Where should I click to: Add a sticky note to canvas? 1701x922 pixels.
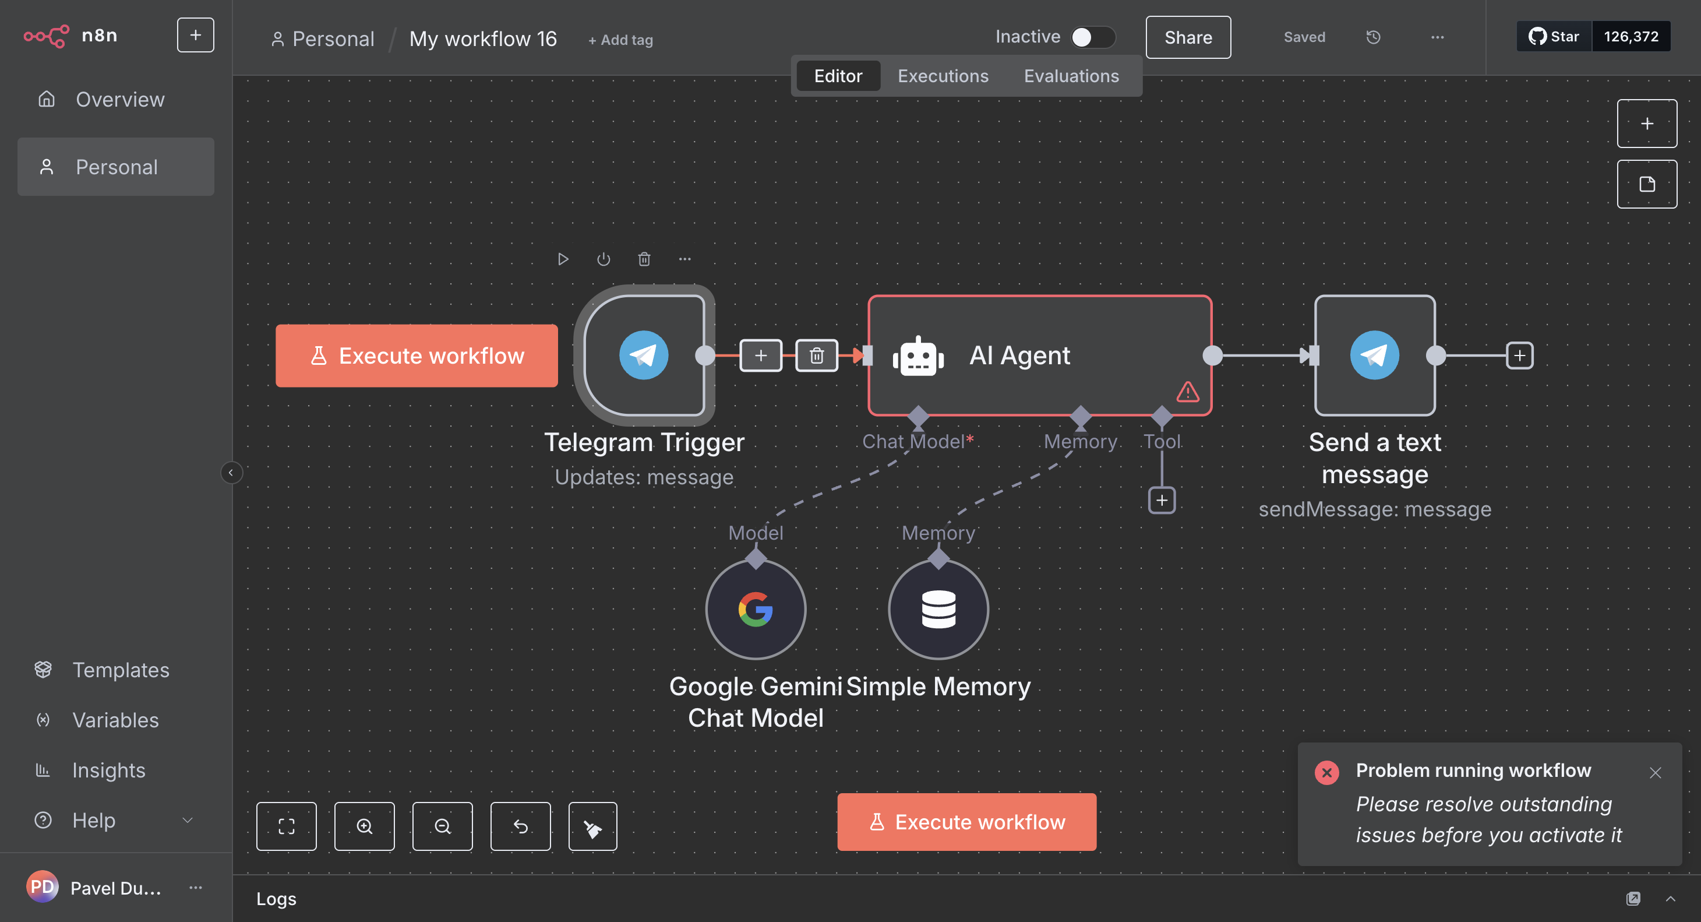pos(1646,184)
